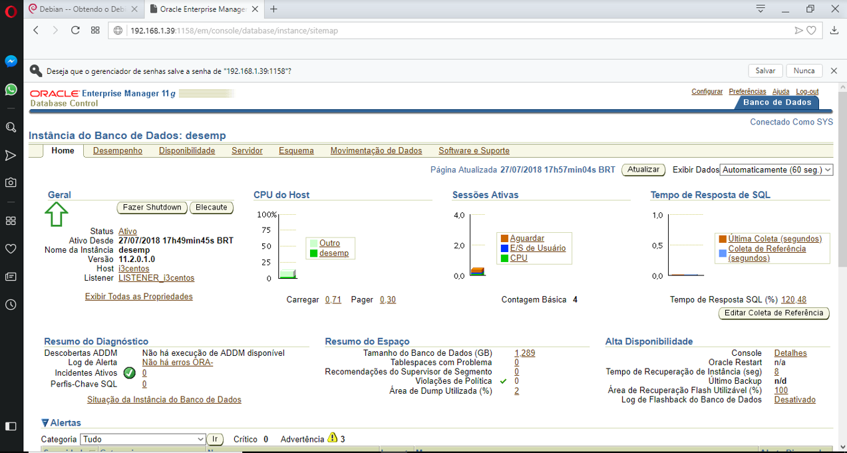847x453 pixels.
Task: Click the green check icon beside Incidentes Ativos
Action: [130, 373]
